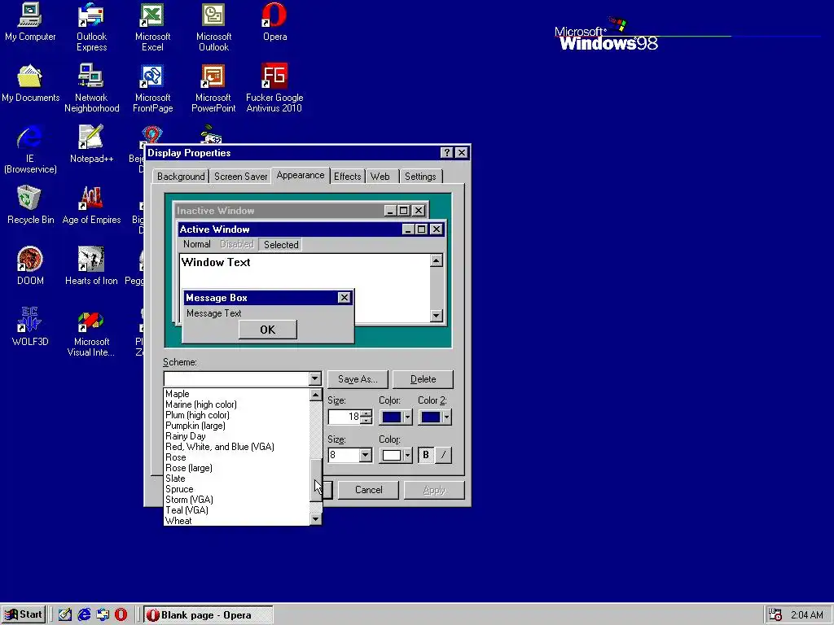Collapse the Scheme combo box arrow
Image resolution: width=834 pixels, height=625 pixels.
click(x=315, y=379)
